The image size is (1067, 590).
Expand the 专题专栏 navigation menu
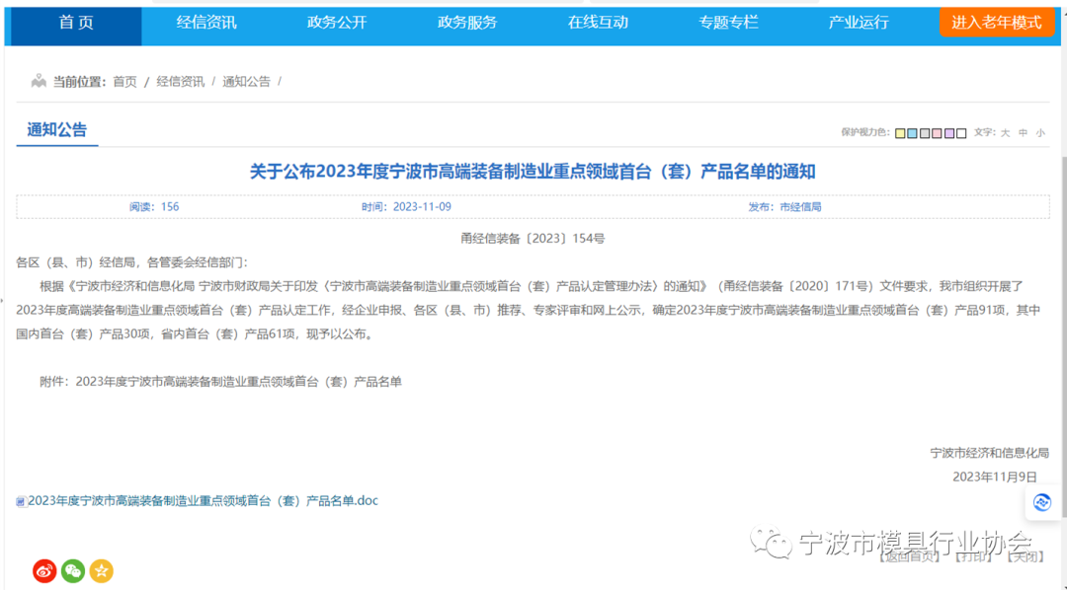[x=728, y=22]
